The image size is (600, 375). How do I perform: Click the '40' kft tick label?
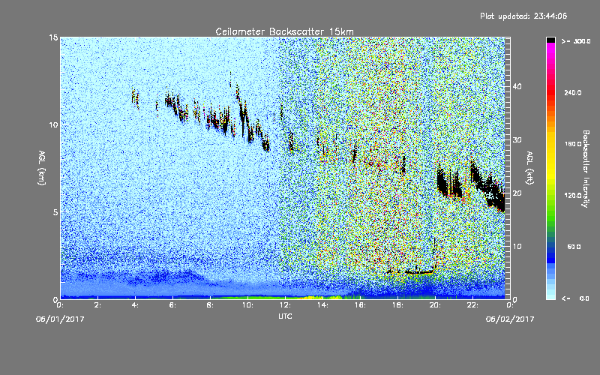pos(517,86)
